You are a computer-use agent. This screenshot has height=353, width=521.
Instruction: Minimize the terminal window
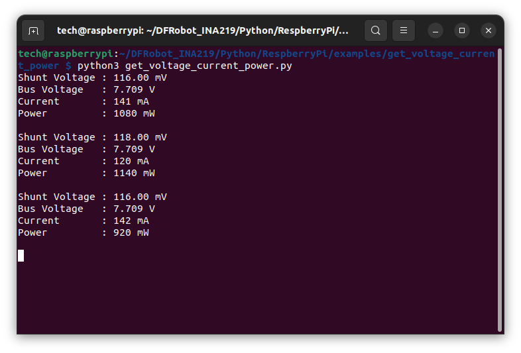pyautogui.click(x=435, y=30)
